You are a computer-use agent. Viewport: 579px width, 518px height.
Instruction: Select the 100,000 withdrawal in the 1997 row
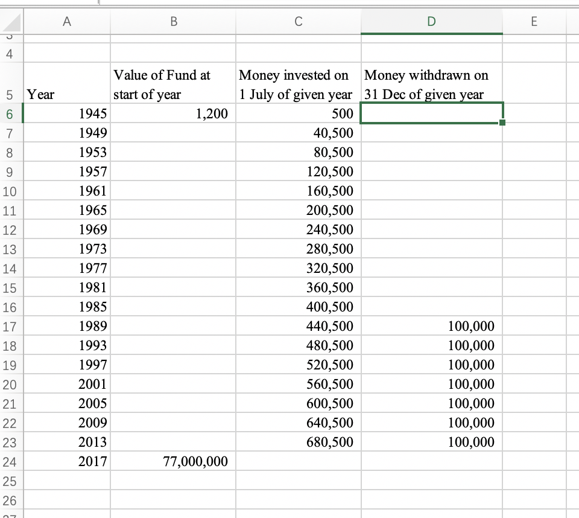click(432, 364)
